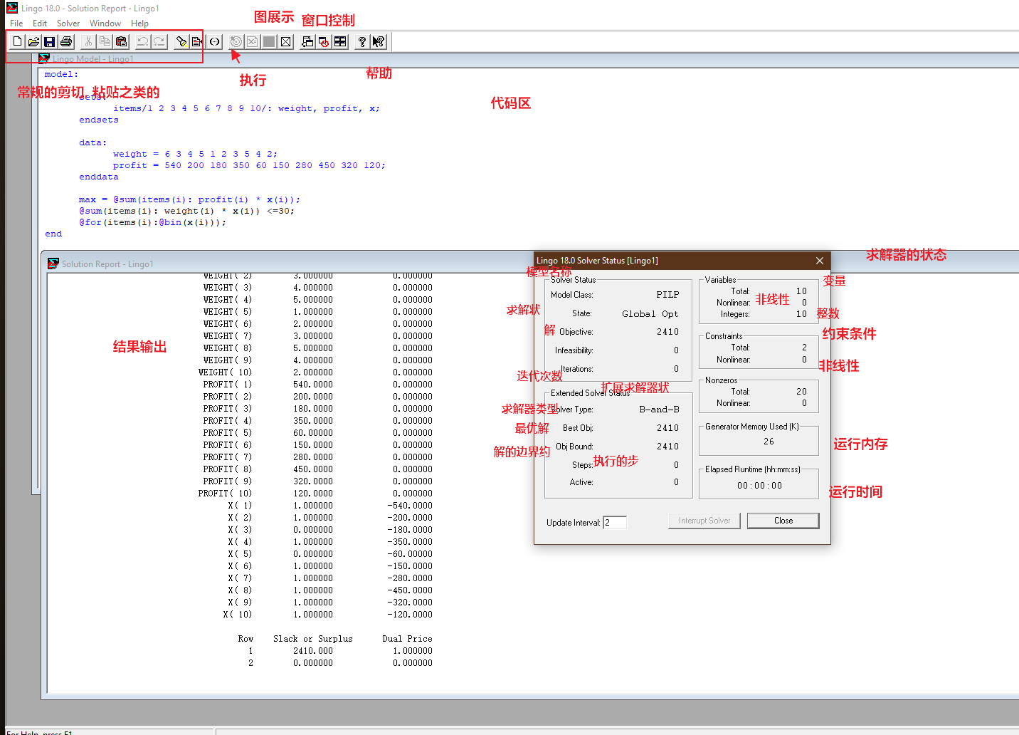Click the Update Interval input field
Screen dimensions: 1019x735
click(x=615, y=523)
